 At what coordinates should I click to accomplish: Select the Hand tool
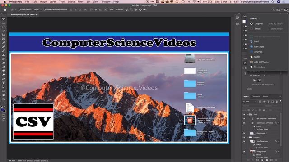pos(3,95)
